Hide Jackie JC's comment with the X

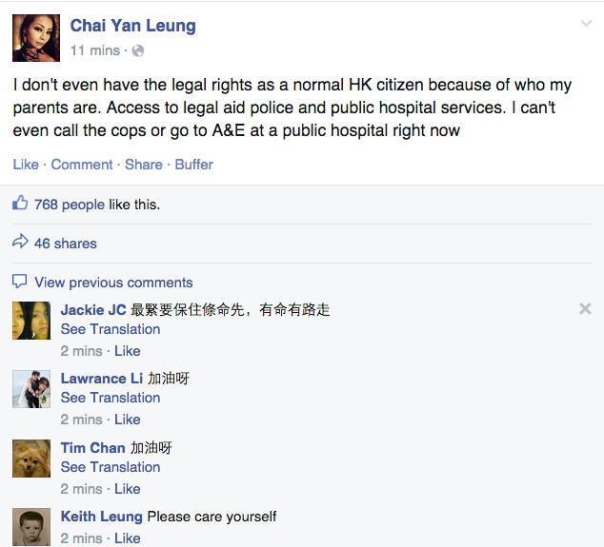coord(585,308)
